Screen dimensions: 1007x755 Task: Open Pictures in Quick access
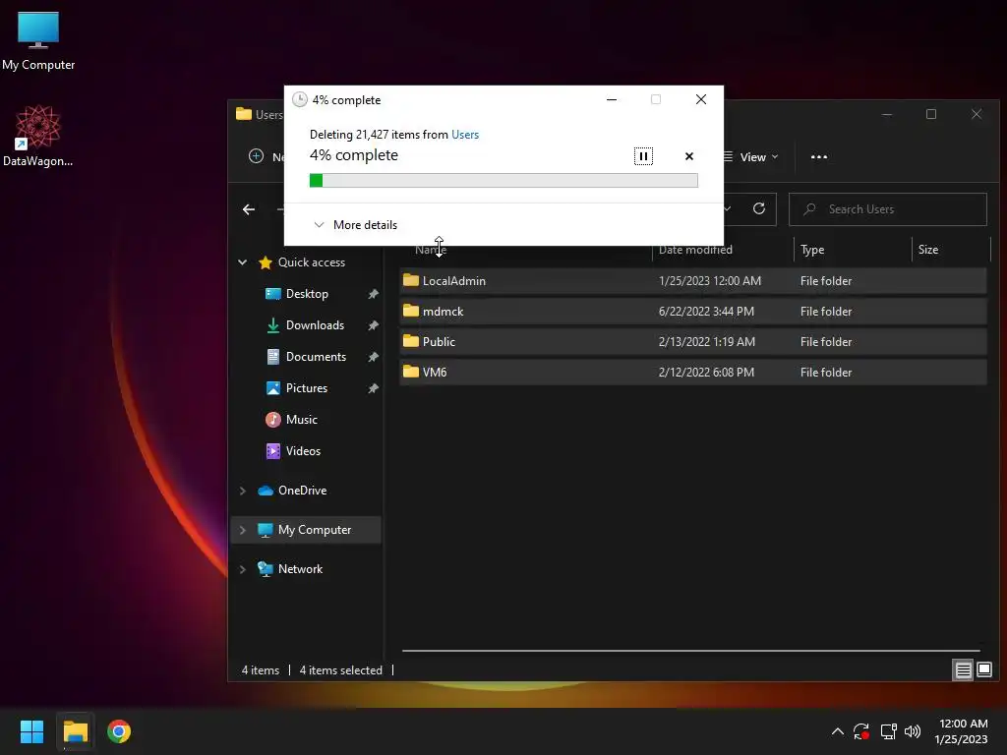[307, 387]
